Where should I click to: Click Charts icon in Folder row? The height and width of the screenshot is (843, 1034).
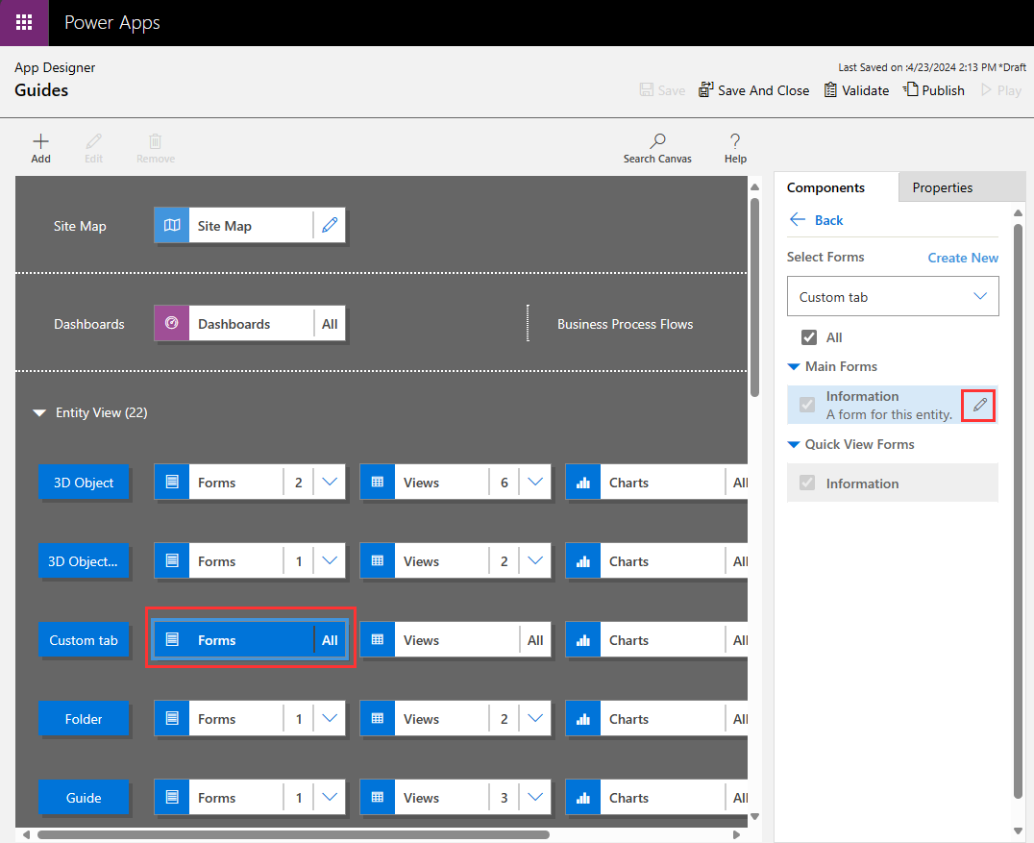[583, 718]
